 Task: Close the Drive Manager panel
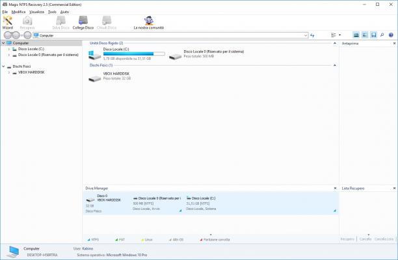point(335,188)
